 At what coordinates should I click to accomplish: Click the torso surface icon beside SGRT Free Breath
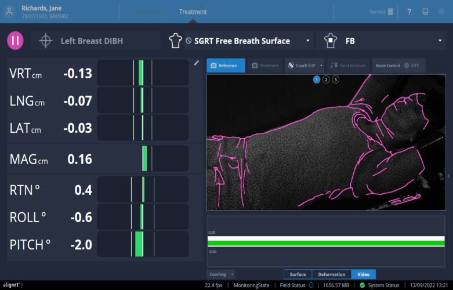tap(173, 41)
